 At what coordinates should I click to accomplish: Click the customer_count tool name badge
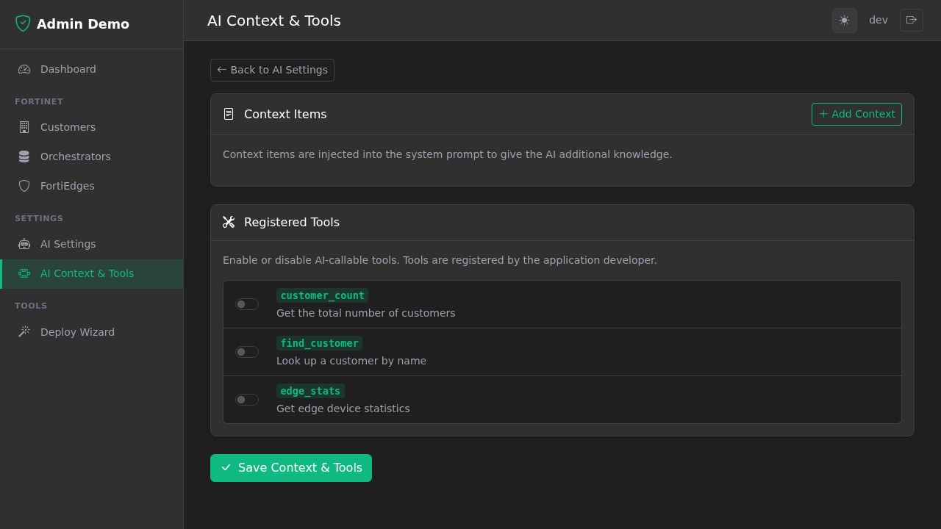[x=322, y=295]
